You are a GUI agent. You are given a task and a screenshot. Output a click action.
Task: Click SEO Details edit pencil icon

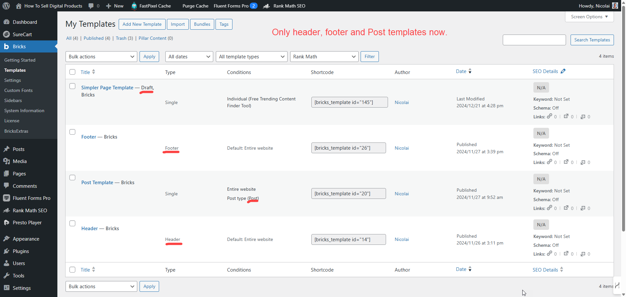pos(563,71)
